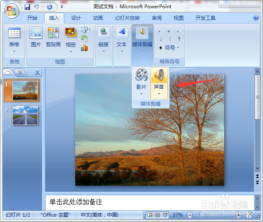
Task: Click the notes field 单击此处添加备注
Action: pos(149,202)
